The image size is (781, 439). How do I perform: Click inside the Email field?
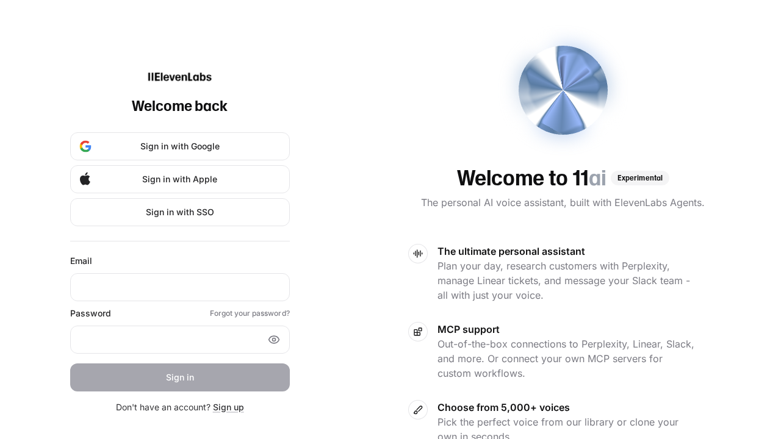[x=179, y=287]
